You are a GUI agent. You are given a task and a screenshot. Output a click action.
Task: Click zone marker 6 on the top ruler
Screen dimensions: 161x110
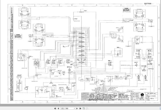(23, 5)
